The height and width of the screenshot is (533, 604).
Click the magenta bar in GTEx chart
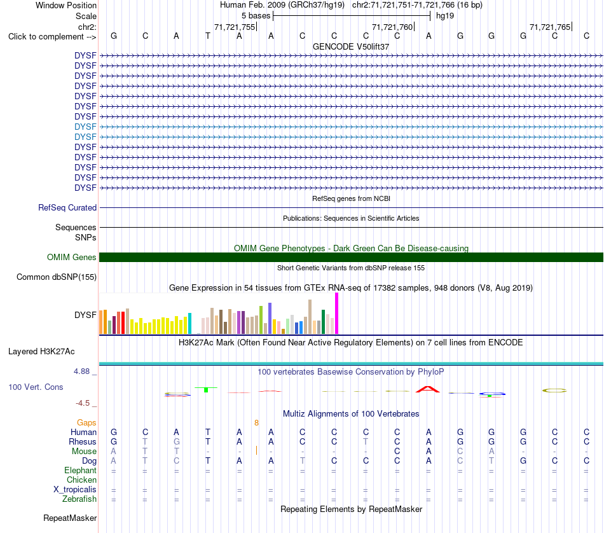(337, 314)
